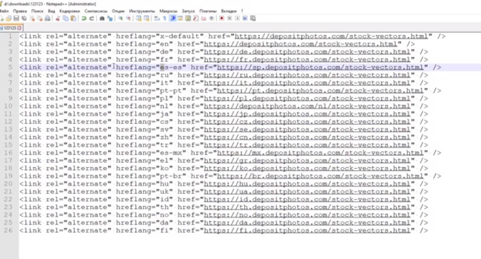Screen dimensions: 481x259
Task: Click the depositphotos.com/nl URL on line 10
Action: (307, 106)
